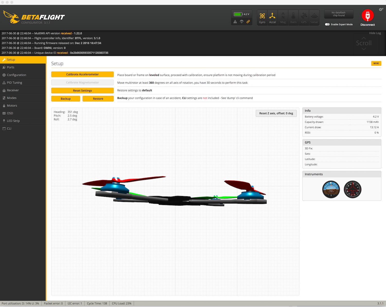386x307 pixels.
Task: Open the WIKI link
Action: (x=376, y=63)
